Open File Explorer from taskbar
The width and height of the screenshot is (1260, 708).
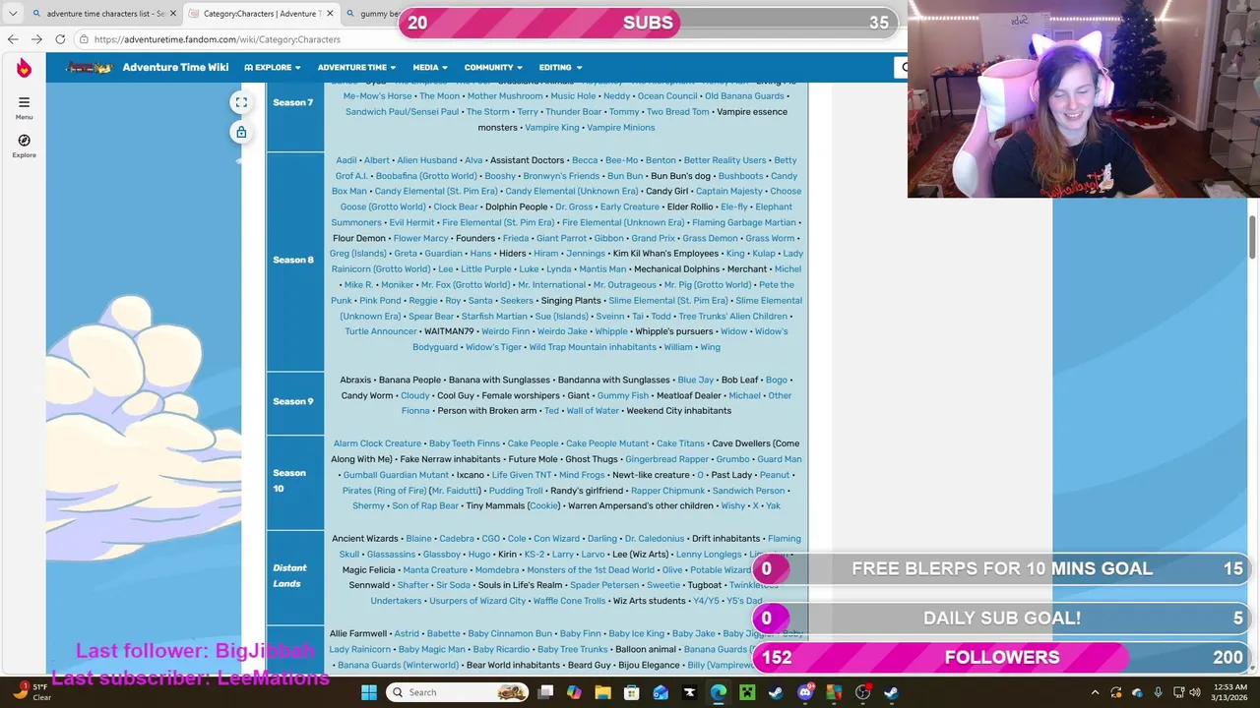tap(603, 692)
